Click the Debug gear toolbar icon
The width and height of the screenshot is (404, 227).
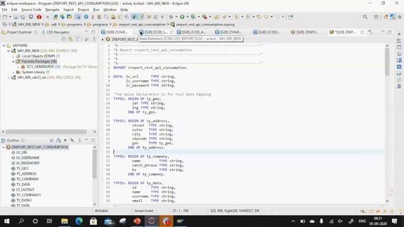171,17
